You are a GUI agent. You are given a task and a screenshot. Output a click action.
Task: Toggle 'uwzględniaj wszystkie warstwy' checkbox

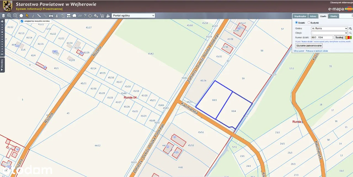(22, 21)
